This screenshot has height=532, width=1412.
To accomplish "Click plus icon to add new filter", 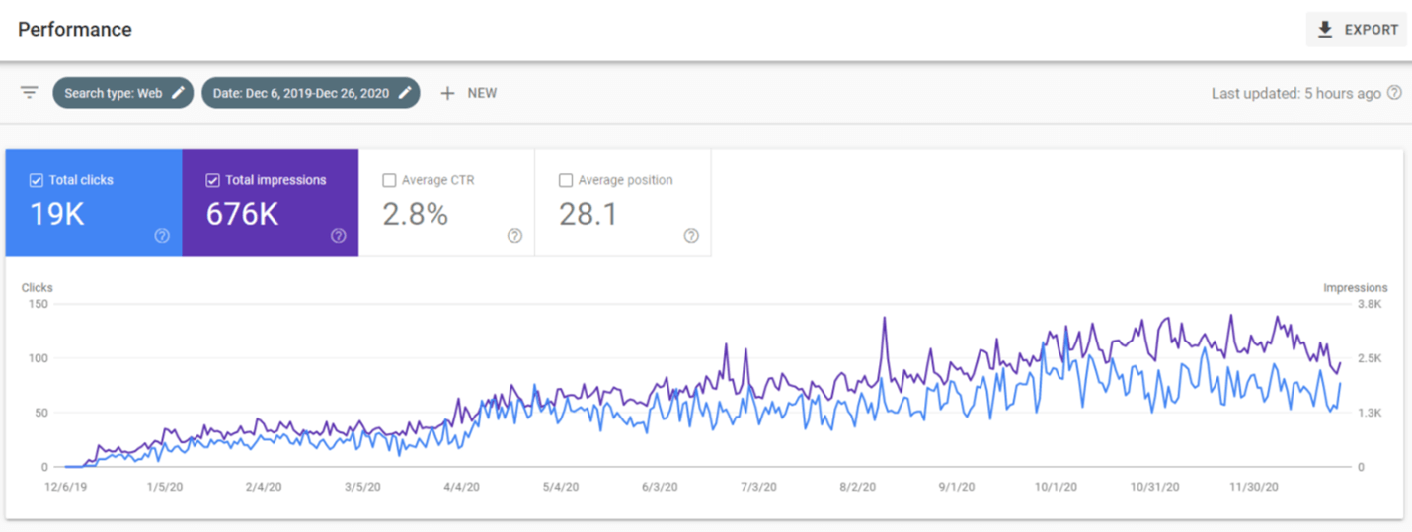I will coord(447,93).
